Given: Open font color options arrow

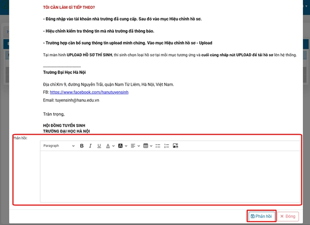Looking at the screenshot, I should (113, 146).
